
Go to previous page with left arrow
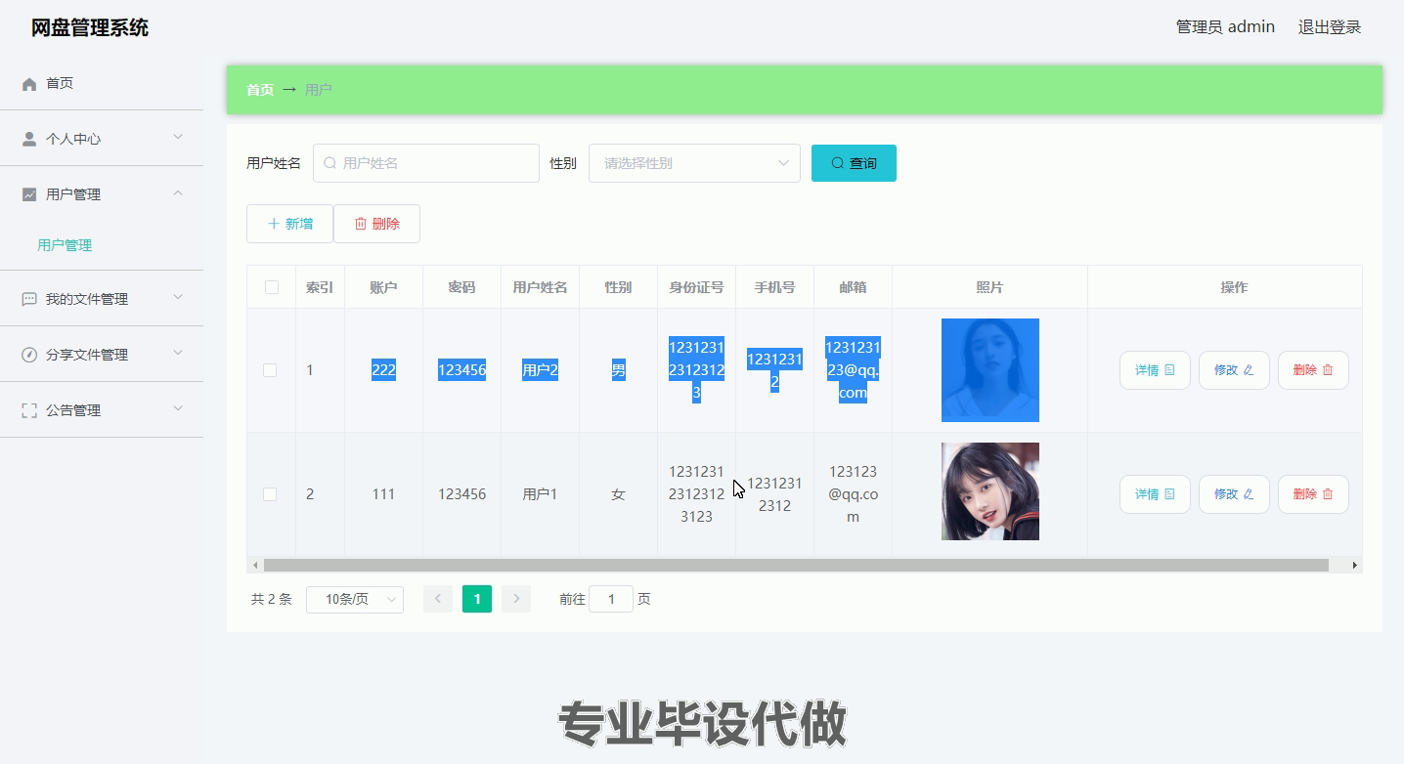click(438, 599)
